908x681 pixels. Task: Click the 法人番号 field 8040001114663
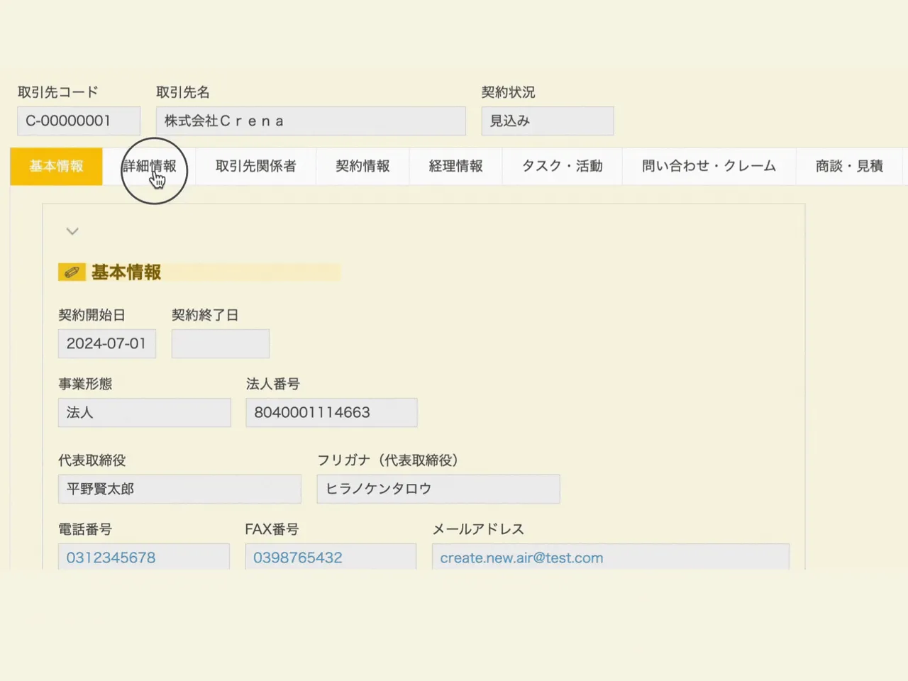331,412
